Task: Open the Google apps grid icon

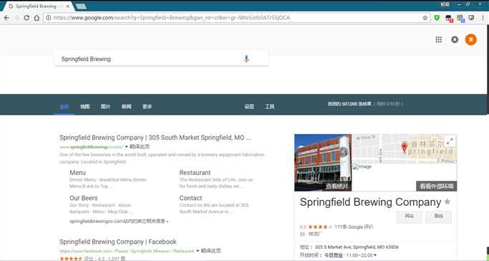Action: 438,39
